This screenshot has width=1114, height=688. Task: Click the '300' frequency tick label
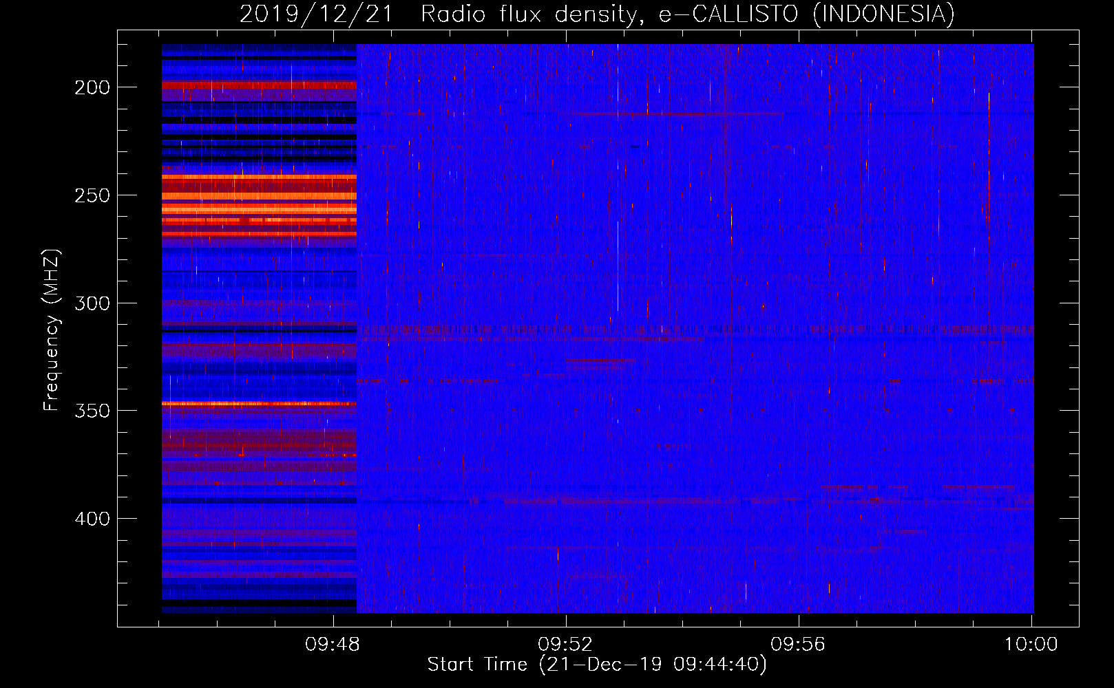92,303
